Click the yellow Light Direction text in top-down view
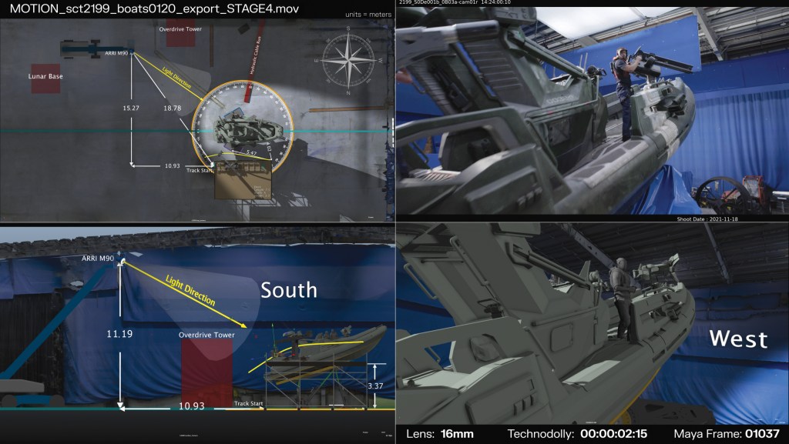This screenshot has height=444, width=789. [176, 78]
